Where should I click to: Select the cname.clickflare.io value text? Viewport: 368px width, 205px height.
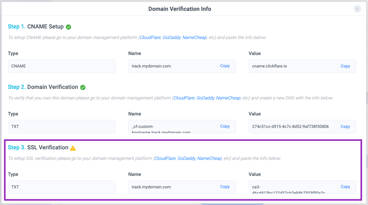click(270, 66)
